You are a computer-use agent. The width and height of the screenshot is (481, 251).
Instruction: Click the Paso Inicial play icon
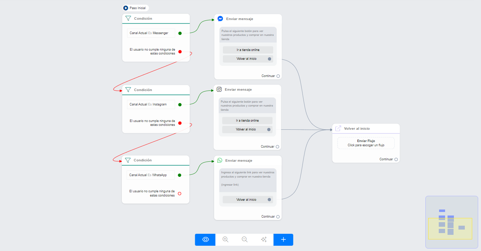click(x=126, y=8)
